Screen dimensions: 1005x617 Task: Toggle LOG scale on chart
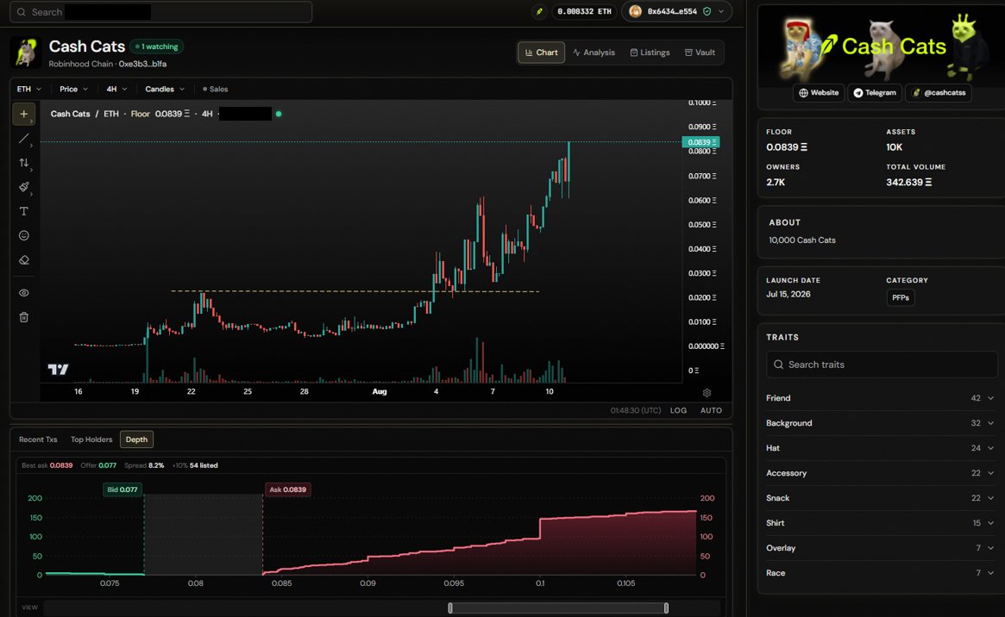tap(678, 410)
